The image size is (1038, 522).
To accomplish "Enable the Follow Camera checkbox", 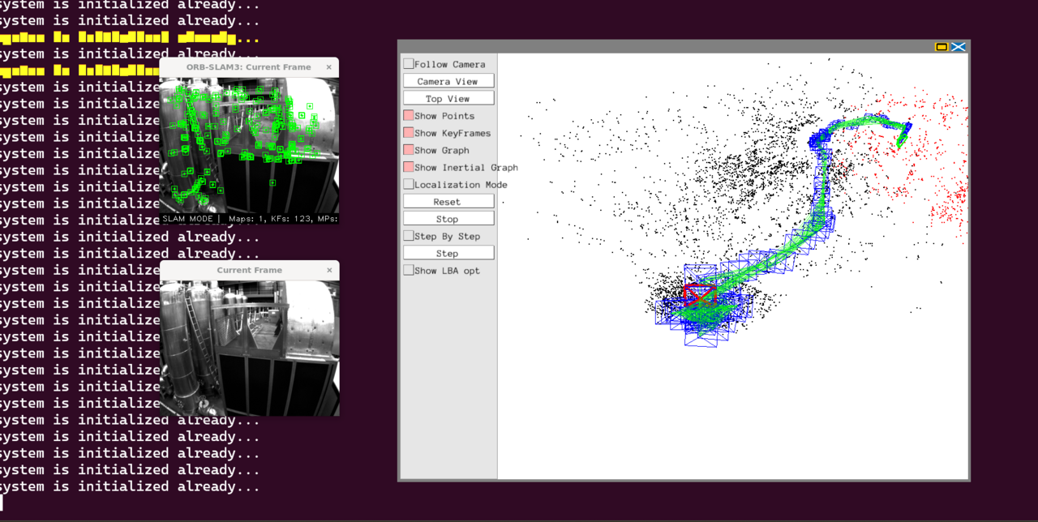I will pyautogui.click(x=409, y=64).
